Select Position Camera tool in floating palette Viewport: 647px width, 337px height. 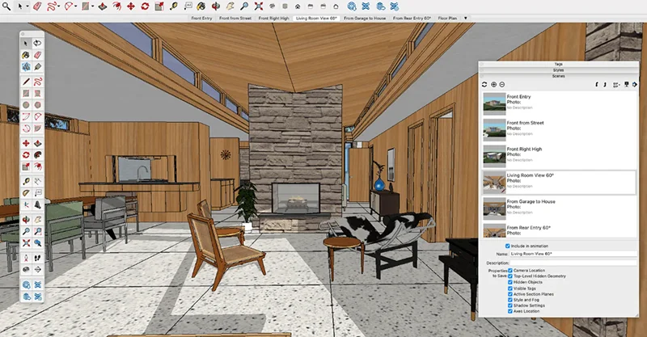point(26,258)
